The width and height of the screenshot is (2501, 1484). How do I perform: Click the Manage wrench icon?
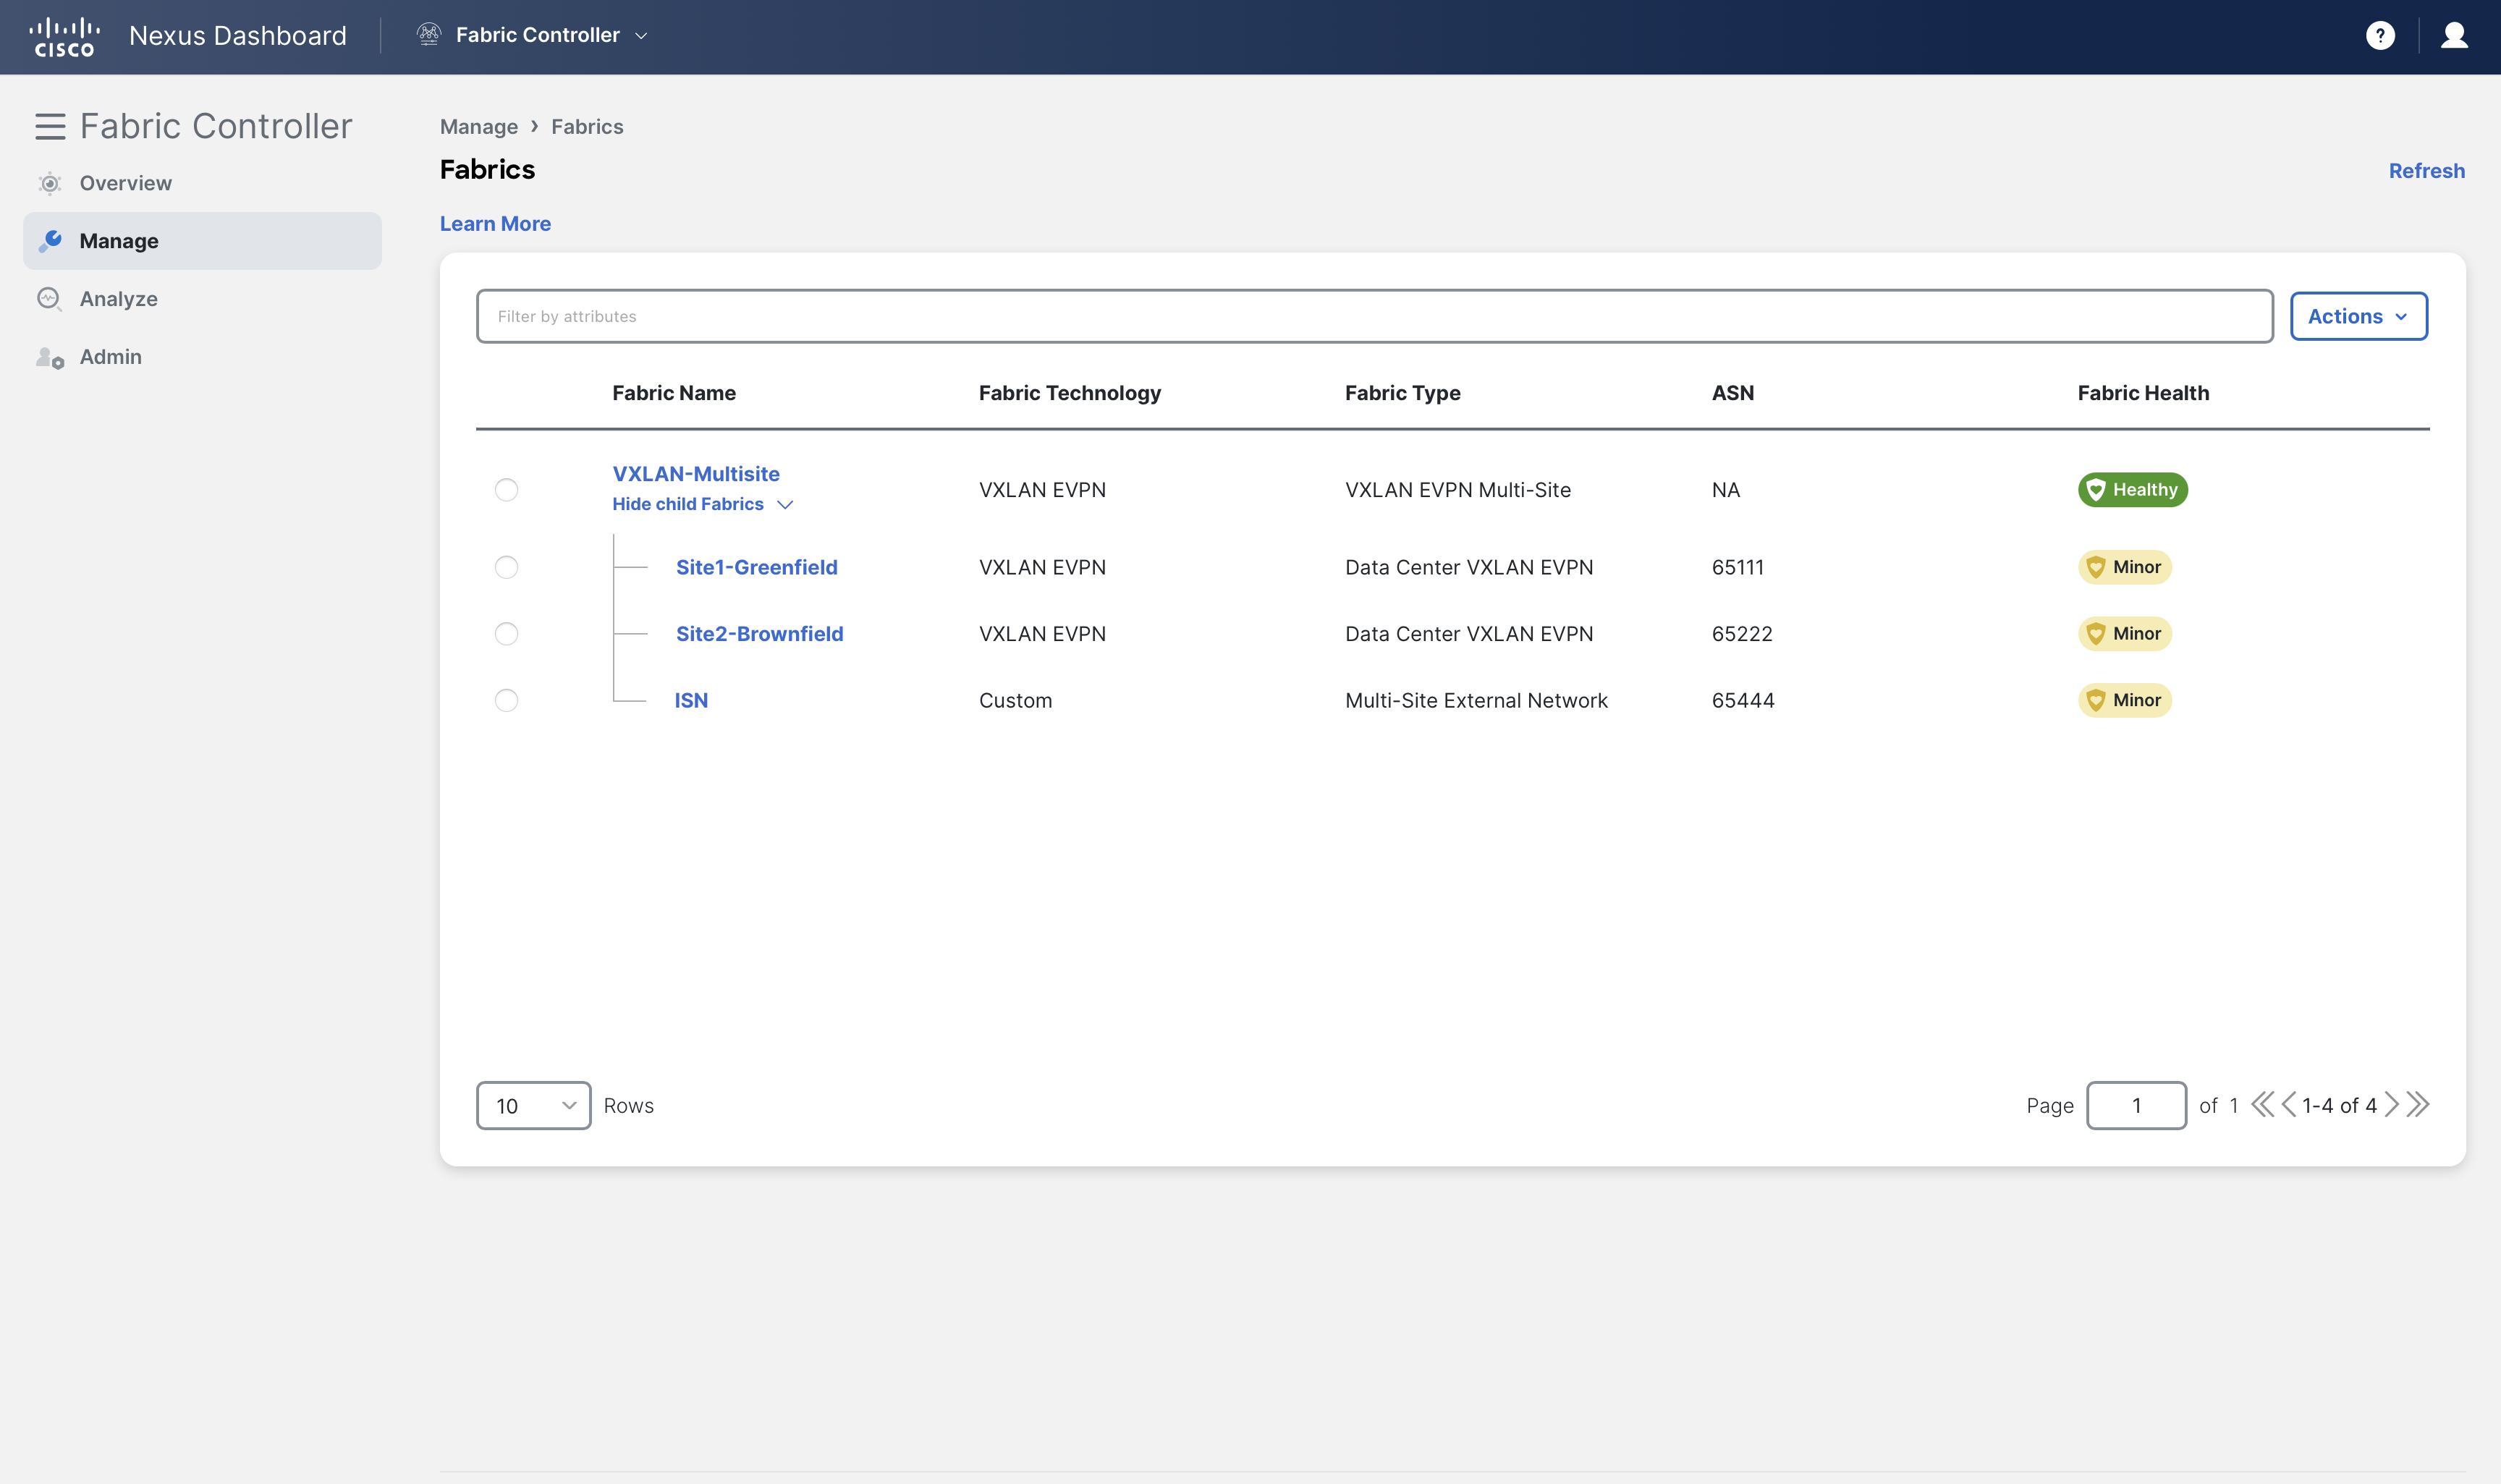[50, 241]
